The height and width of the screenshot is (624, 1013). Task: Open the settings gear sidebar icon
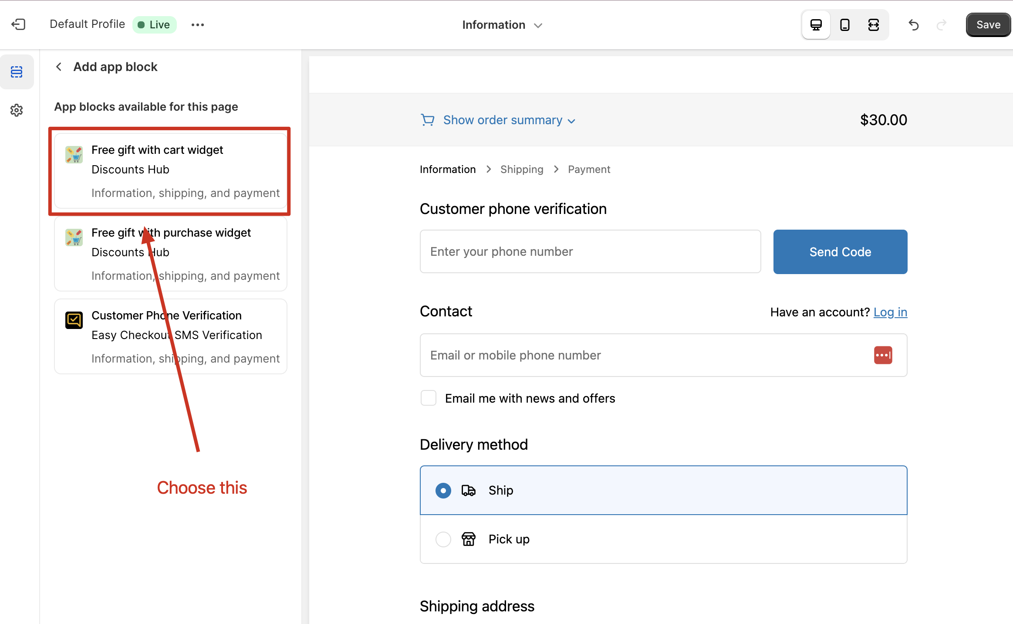pyautogui.click(x=17, y=110)
